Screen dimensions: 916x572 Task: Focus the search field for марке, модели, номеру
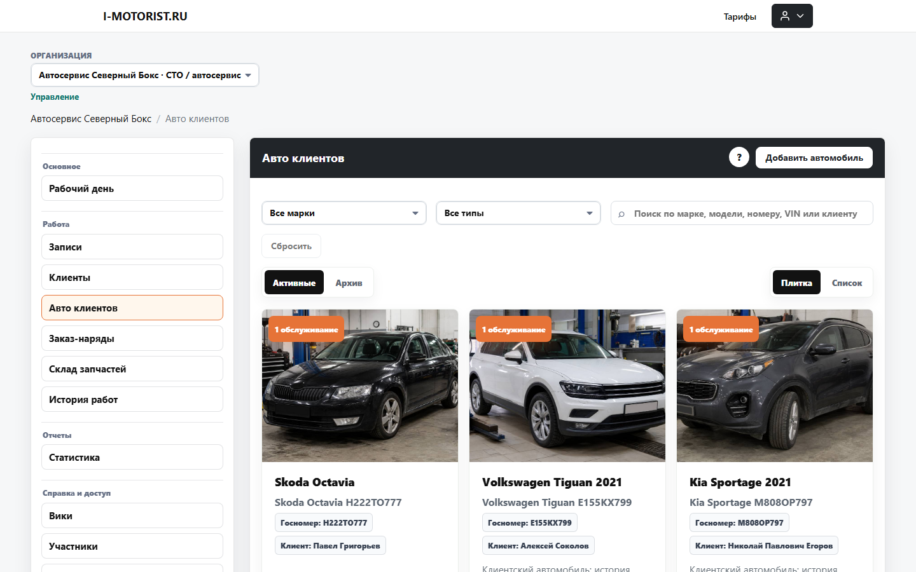pyautogui.click(x=742, y=214)
